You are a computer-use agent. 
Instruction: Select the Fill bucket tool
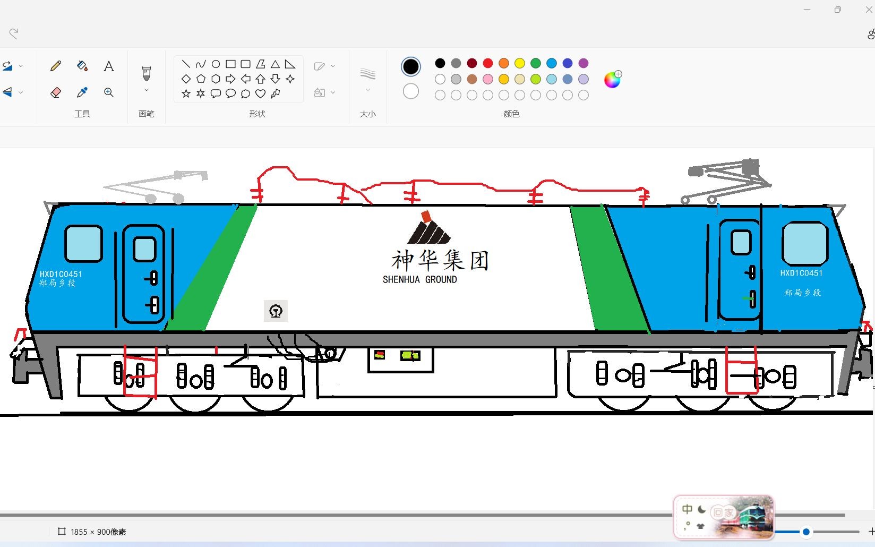[82, 66]
